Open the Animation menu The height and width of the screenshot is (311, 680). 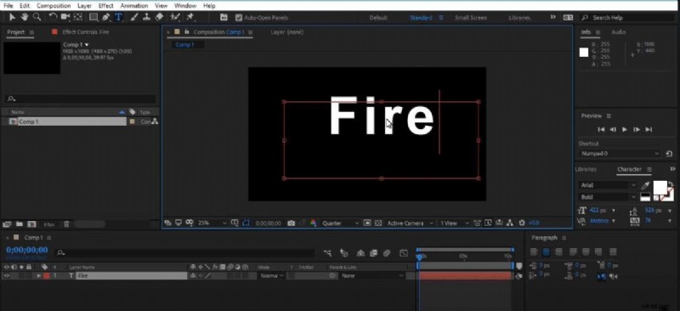[x=134, y=6]
